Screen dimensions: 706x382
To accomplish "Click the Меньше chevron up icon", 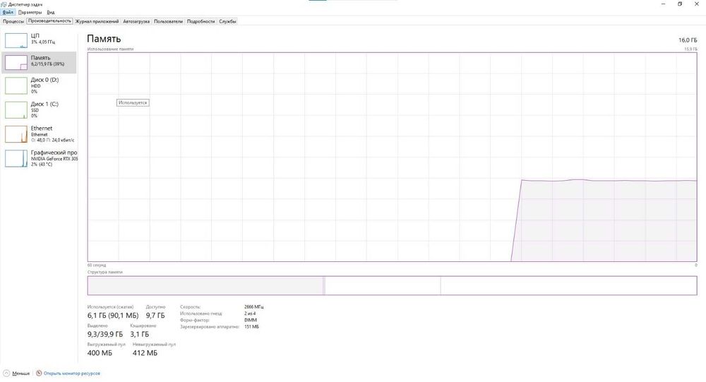I will [x=6, y=373].
